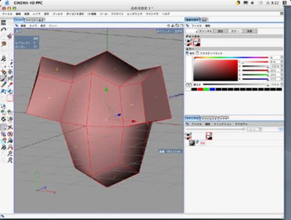The image size is (291, 220).
Task: Switch to the second viewport tab
Action: 35,20
